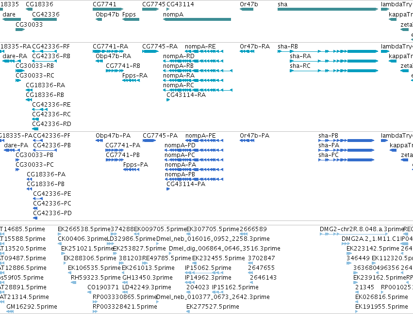The height and width of the screenshot is (314, 413).
Task: Select protein sha-PA
Action: (346, 150)
